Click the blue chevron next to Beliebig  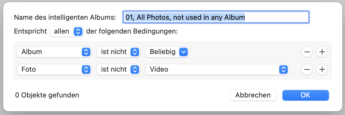(183, 52)
